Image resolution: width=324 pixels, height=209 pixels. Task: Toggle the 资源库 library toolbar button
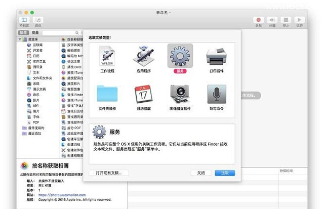pyautogui.click(x=24, y=20)
